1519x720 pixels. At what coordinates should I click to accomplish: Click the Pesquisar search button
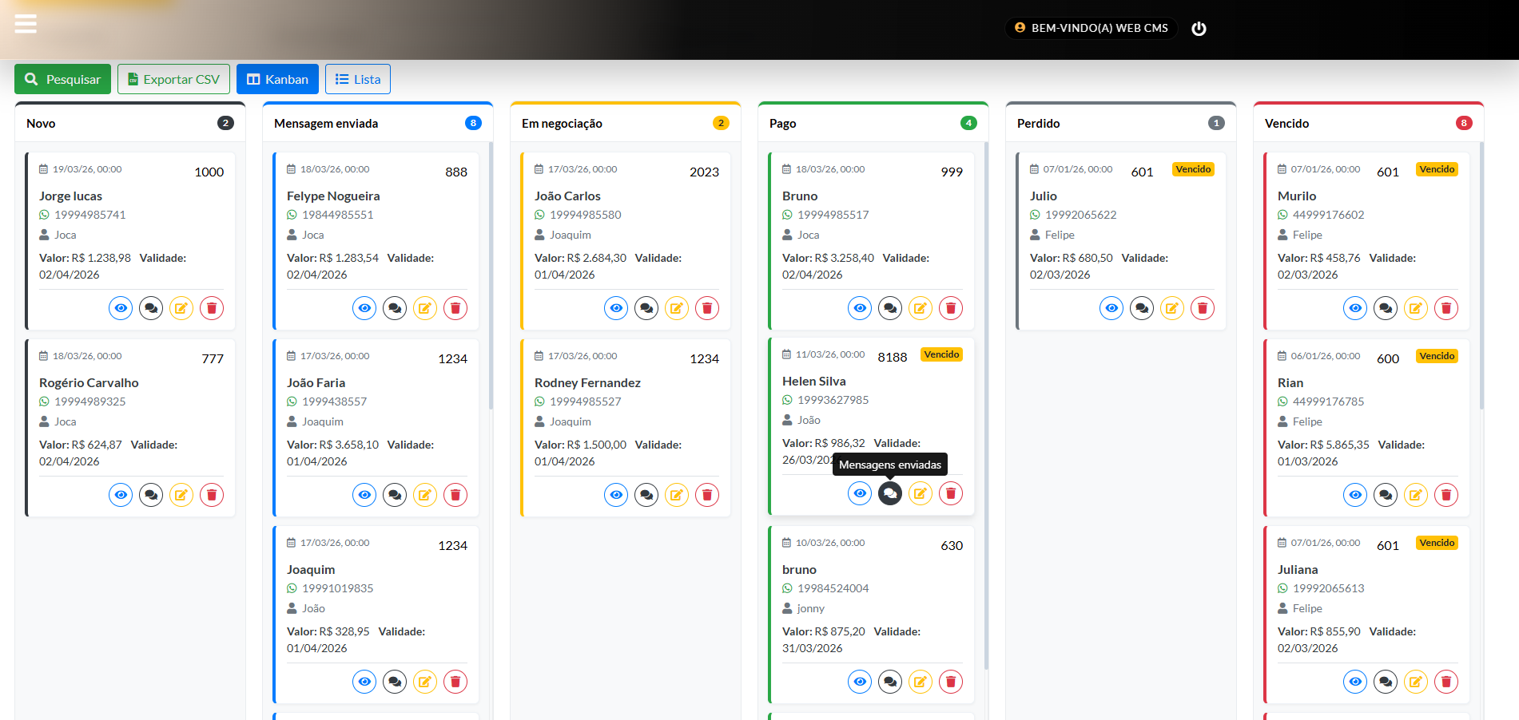[62, 79]
